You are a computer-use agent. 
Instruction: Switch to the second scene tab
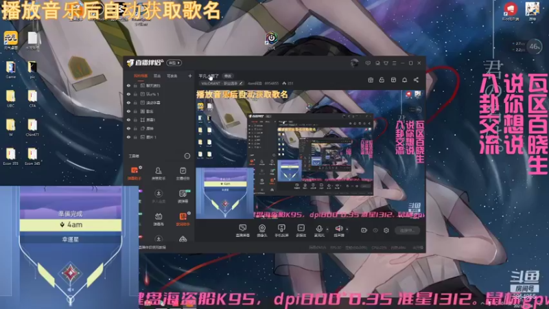(x=157, y=76)
